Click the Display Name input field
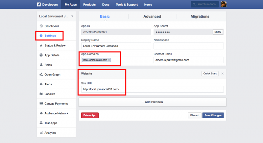Screen dimensions: 263x143 pyautogui.click(x=116, y=46)
